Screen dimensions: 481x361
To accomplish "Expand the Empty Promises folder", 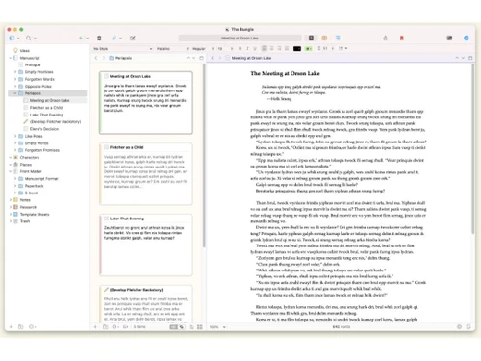I will (x=15, y=72).
